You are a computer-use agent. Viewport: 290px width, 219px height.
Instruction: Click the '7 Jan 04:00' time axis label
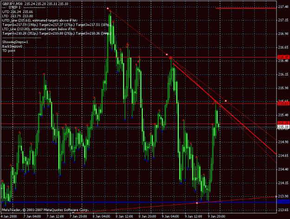(x=32, y=216)
